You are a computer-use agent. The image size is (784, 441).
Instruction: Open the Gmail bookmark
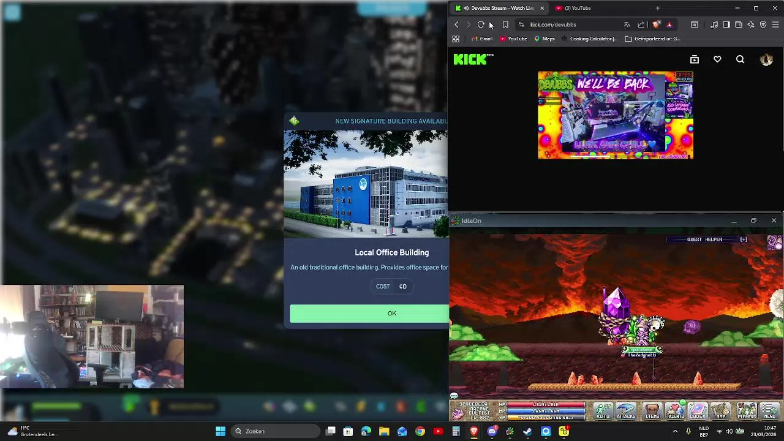pos(481,39)
